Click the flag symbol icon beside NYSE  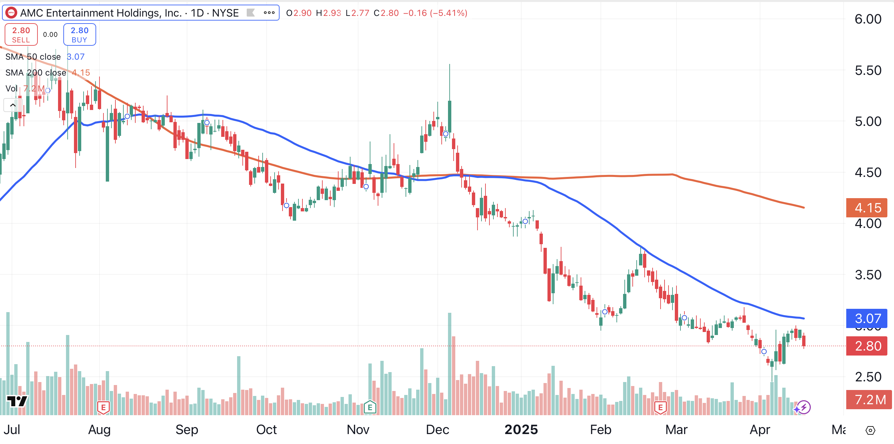[251, 13]
